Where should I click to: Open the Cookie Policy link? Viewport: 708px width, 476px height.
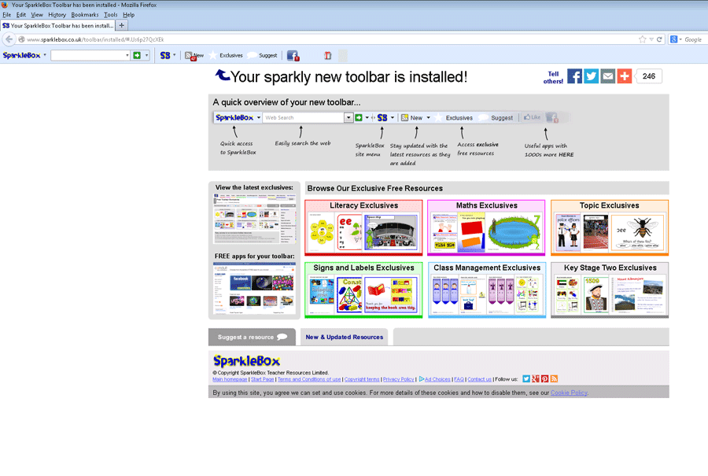[x=569, y=393]
